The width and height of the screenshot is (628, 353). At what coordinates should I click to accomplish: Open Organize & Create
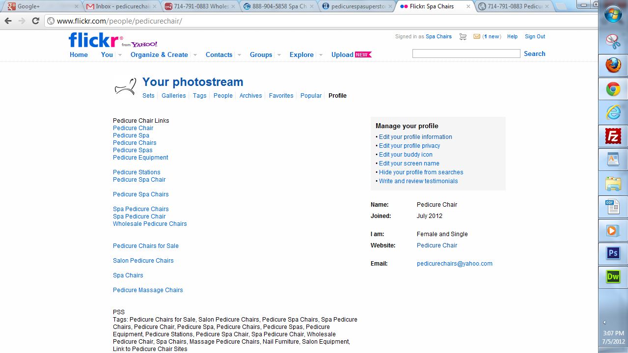[x=159, y=54]
